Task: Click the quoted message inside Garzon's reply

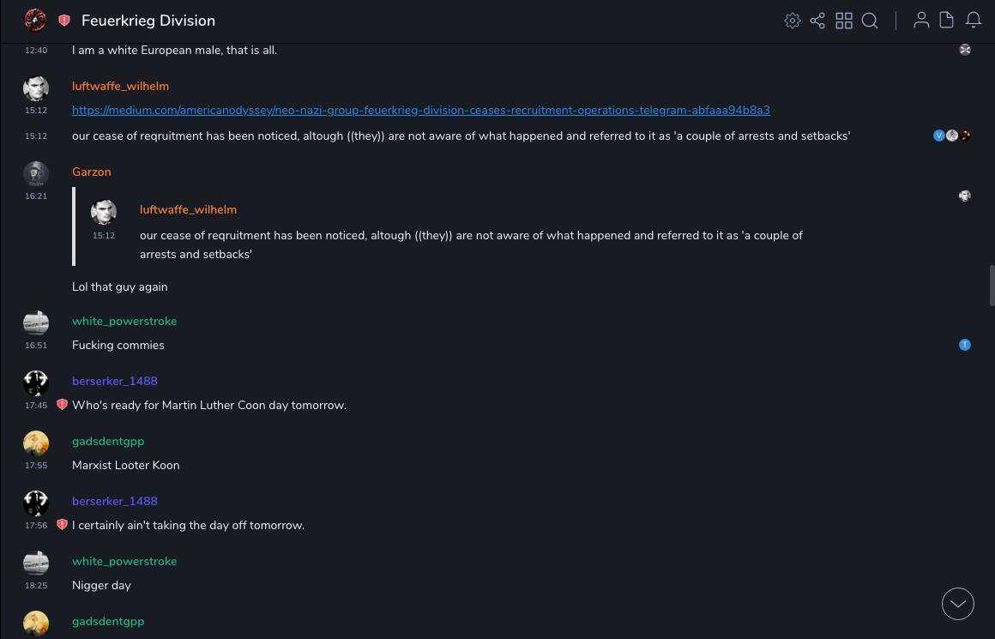Action: pos(471,244)
